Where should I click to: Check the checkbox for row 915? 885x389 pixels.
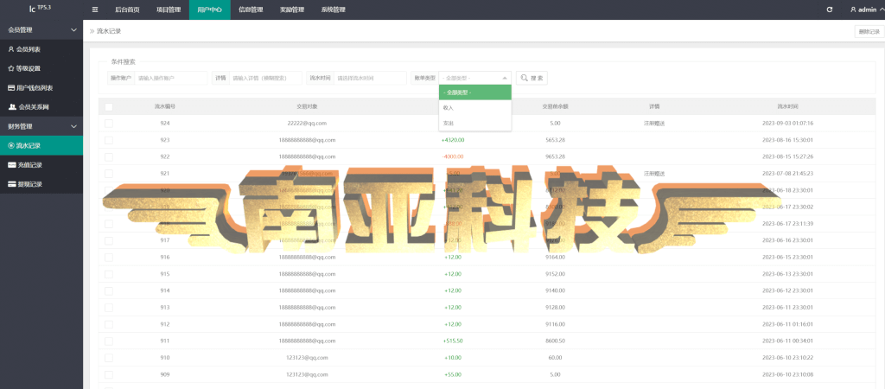pyautogui.click(x=109, y=274)
